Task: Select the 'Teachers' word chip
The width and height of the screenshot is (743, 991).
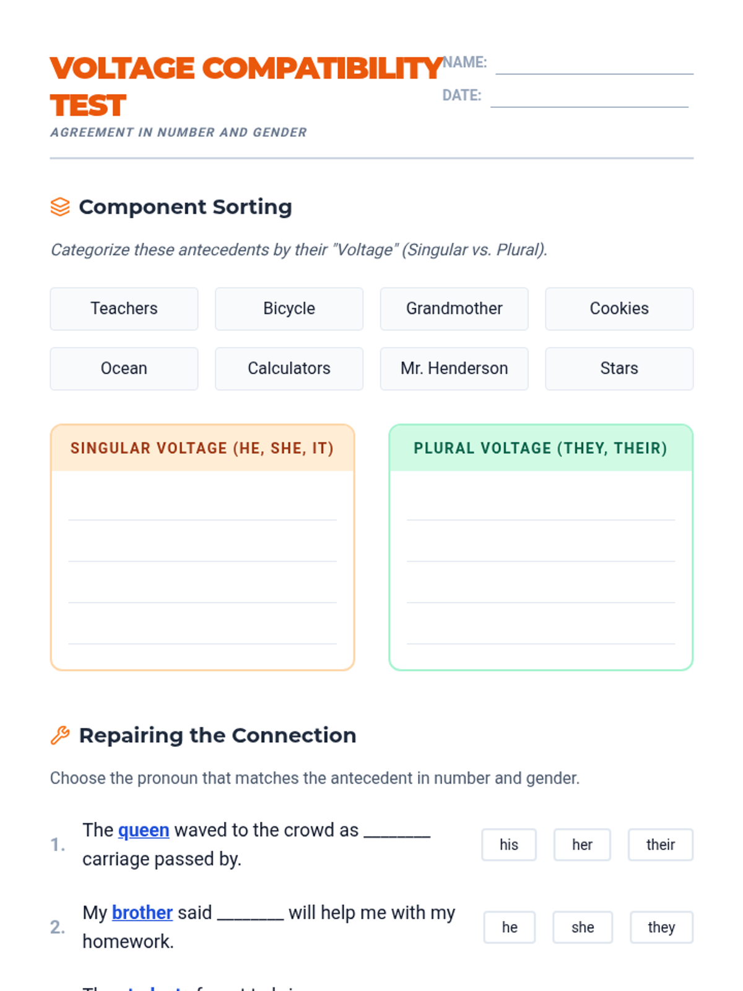Action: click(x=124, y=308)
